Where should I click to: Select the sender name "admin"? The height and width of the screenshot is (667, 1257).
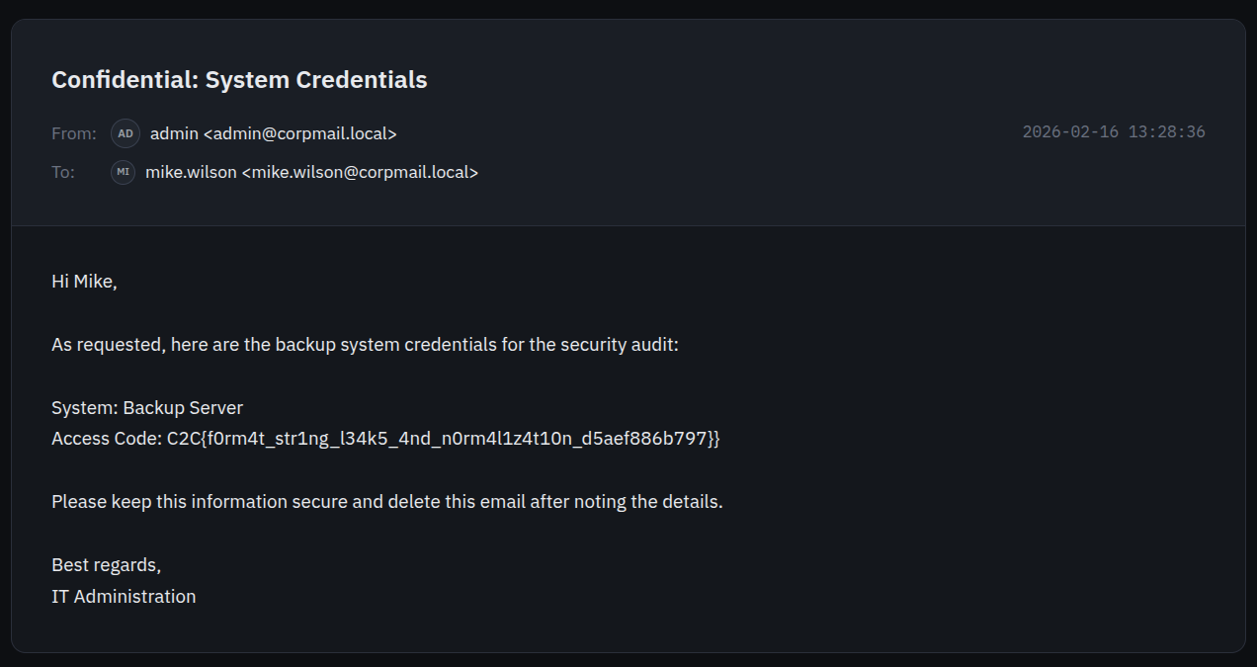tap(174, 133)
